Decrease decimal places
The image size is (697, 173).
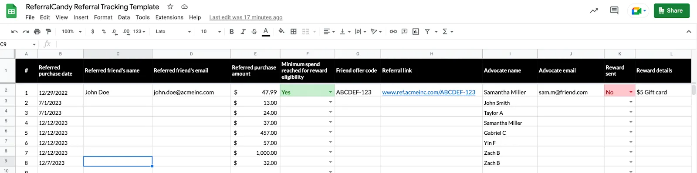[114, 31]
